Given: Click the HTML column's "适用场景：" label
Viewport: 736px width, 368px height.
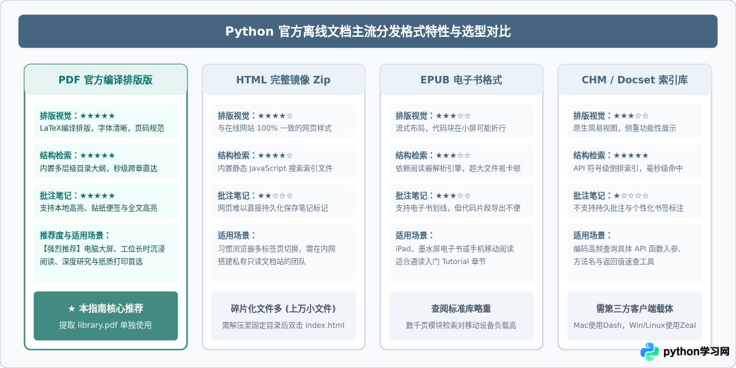Looking at the screenshot, I should point(237,235).
